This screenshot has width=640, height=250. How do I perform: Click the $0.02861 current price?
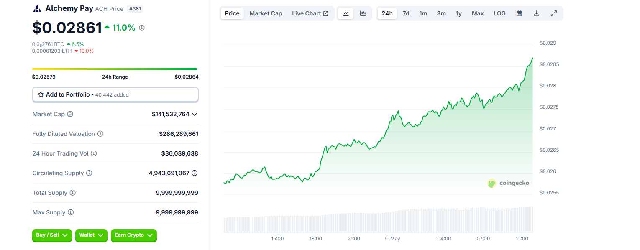click(67, 28)
